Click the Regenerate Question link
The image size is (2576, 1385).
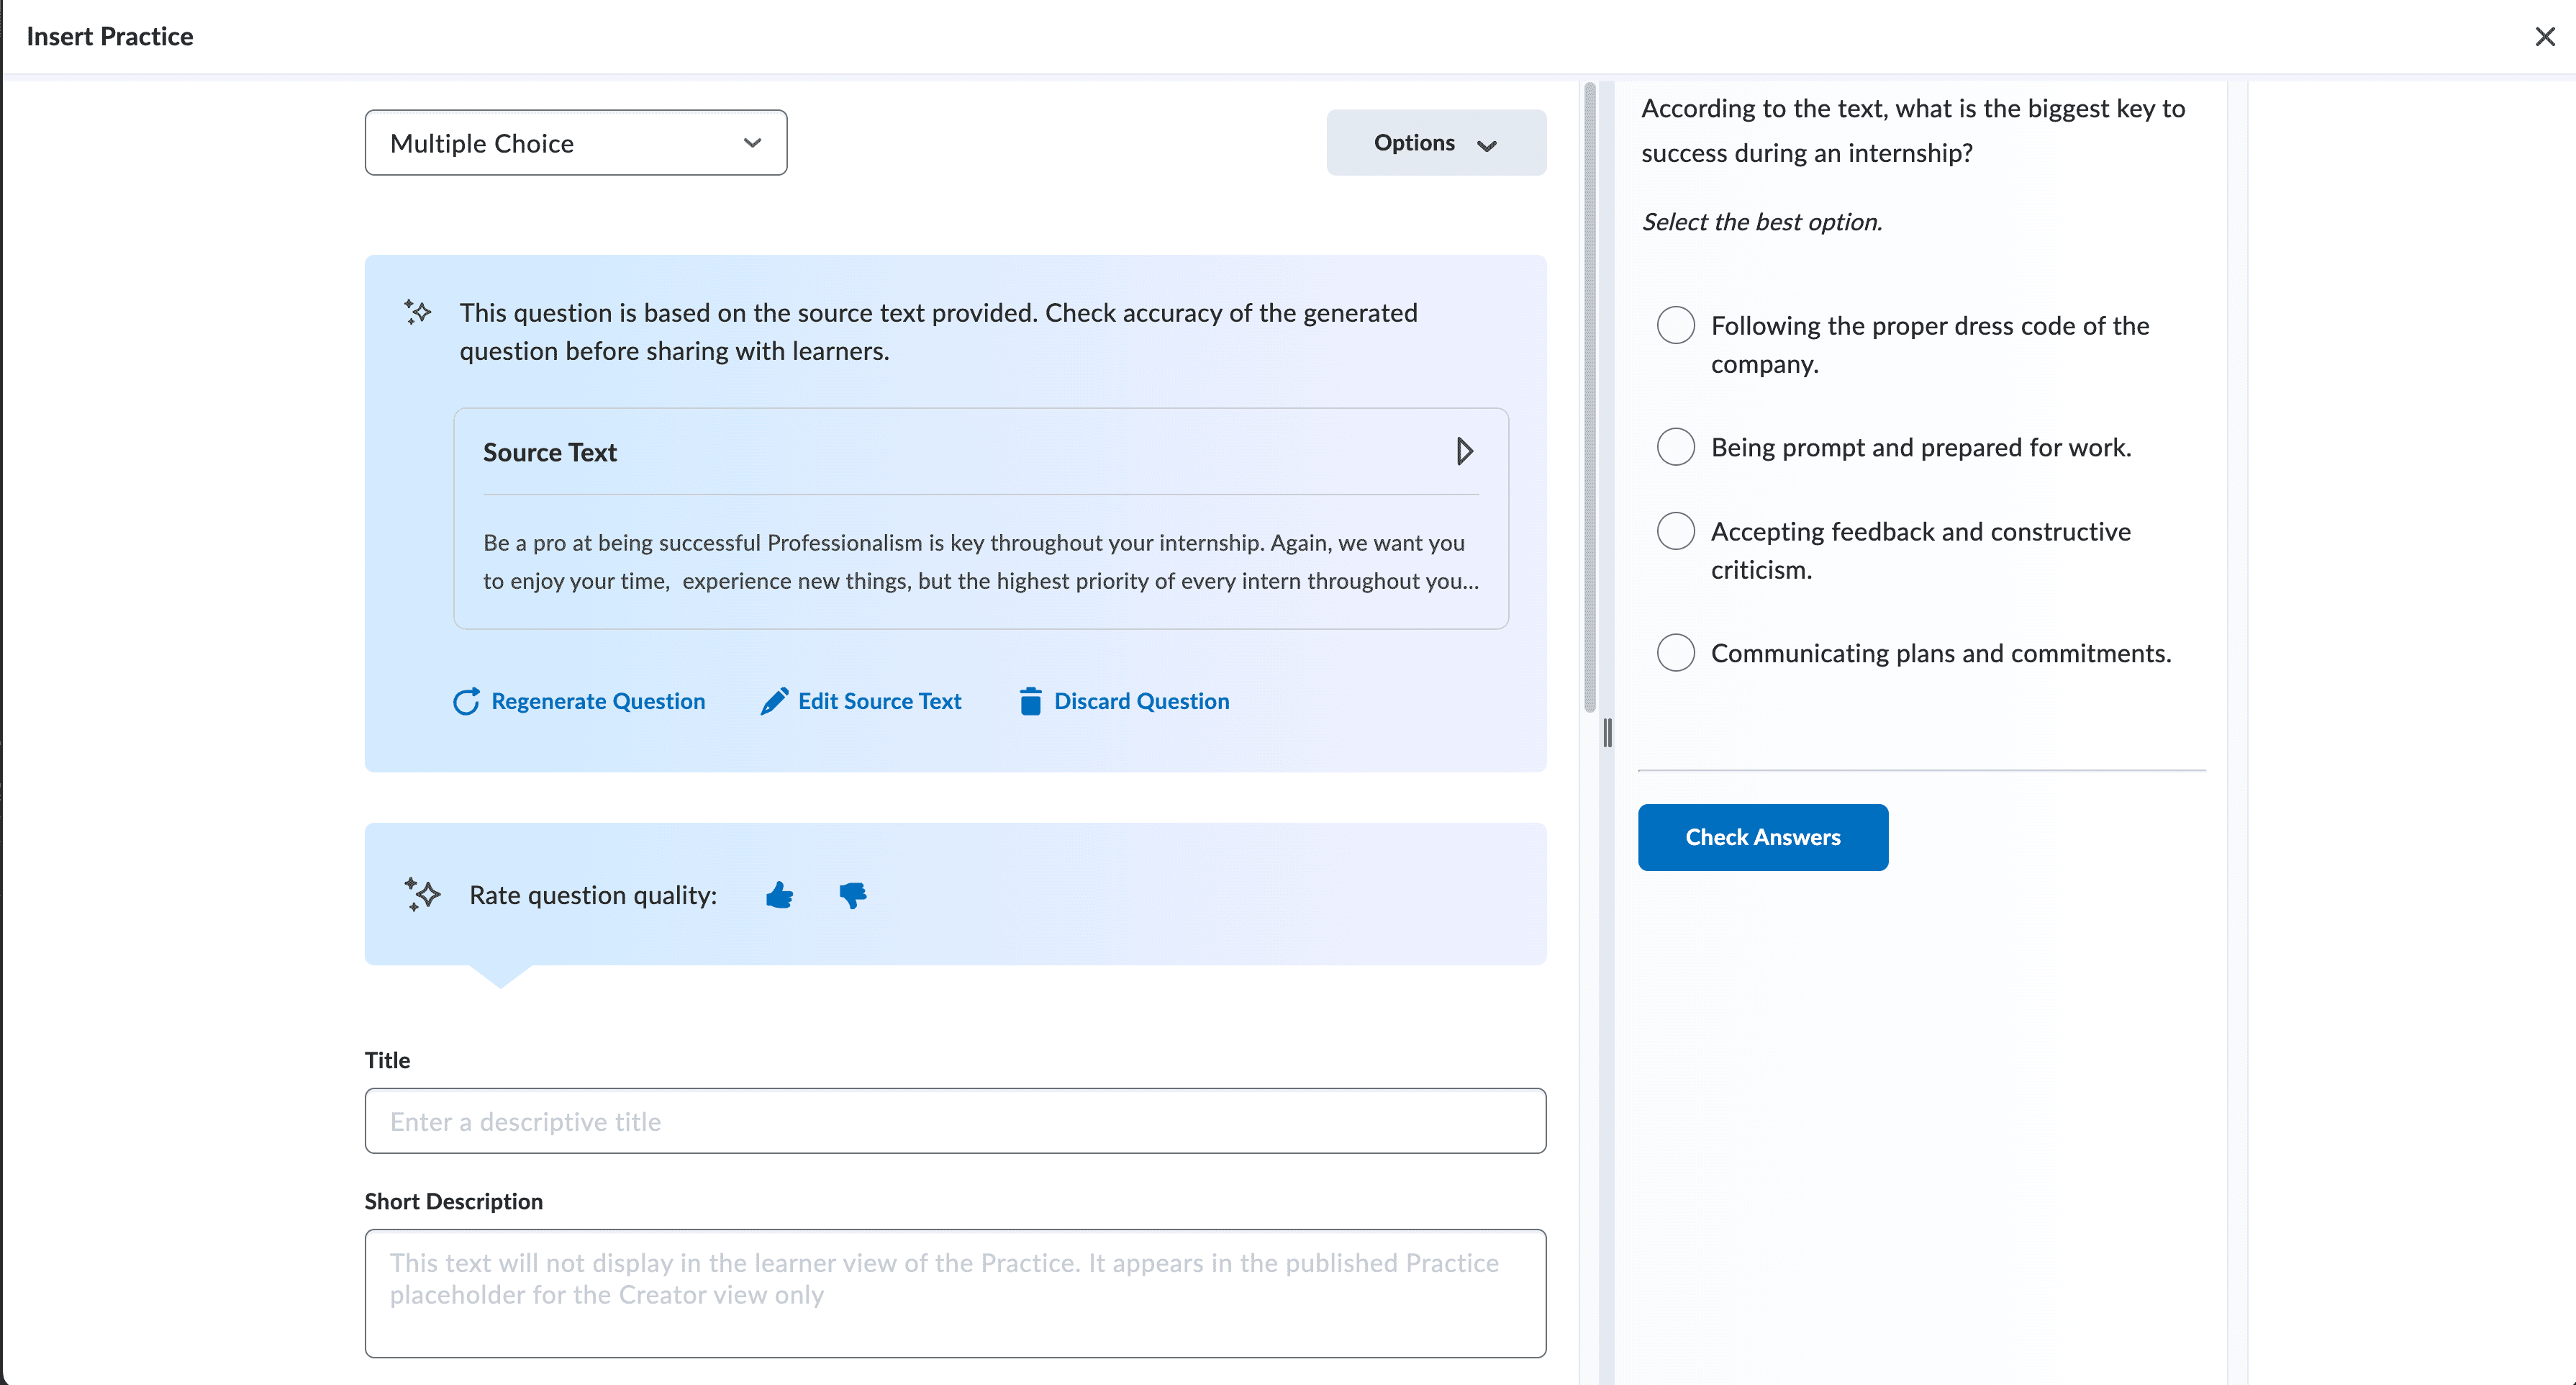(598, 700)
